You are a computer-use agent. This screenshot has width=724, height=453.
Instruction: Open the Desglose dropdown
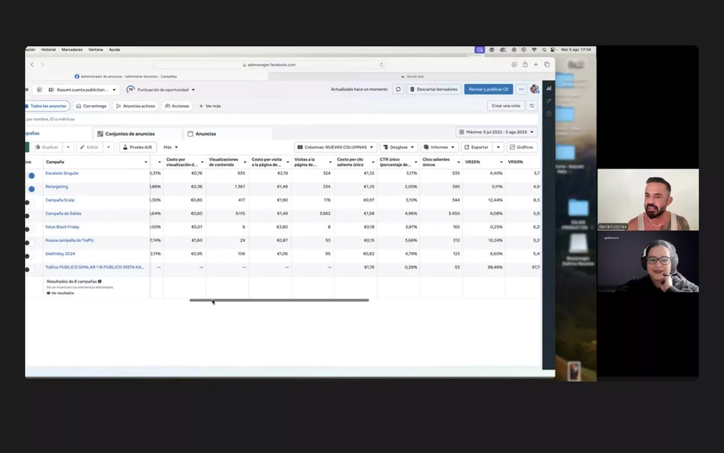coord(399,147)
